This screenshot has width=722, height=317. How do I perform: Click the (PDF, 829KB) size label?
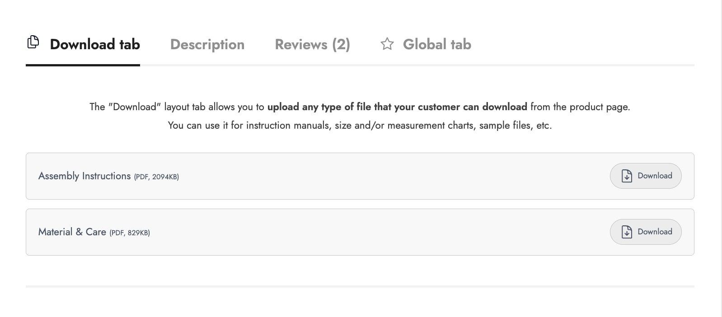pyautogui.click(x=130, y=233)
